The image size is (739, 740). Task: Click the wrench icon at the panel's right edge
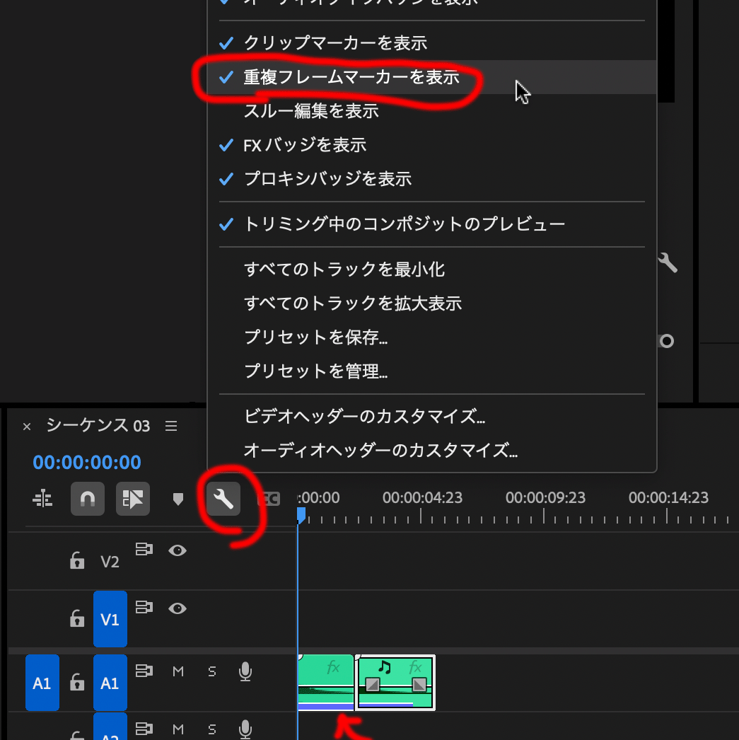(x=668, y=262)
